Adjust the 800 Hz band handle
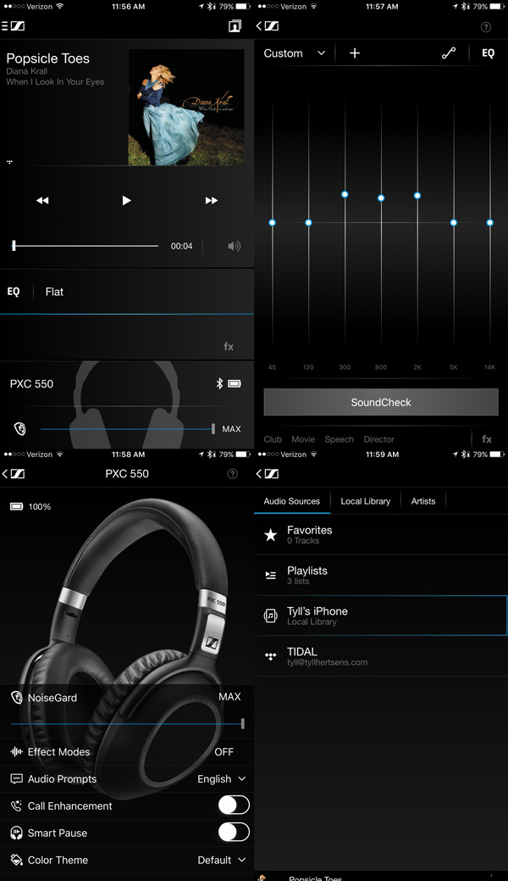508x881 pixels. (x=381, y=198)
